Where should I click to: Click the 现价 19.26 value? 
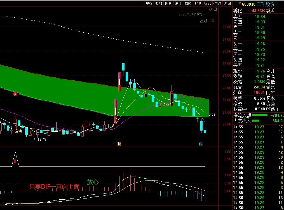click(x=260, y=71)
